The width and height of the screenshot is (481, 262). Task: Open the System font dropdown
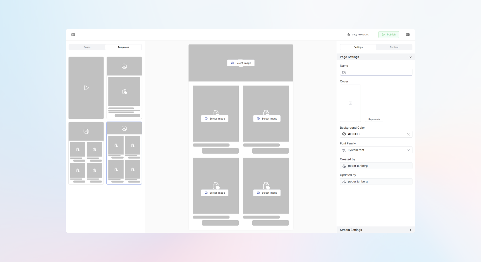click(x=376, y=150)
